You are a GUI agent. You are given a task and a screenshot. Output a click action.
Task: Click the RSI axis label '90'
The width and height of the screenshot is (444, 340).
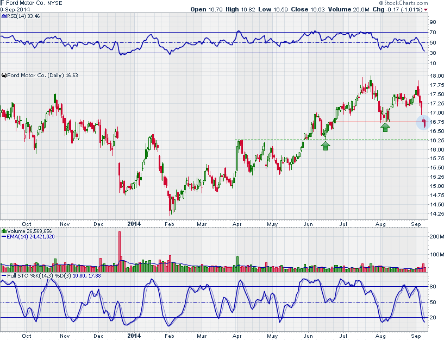[433, 22]
